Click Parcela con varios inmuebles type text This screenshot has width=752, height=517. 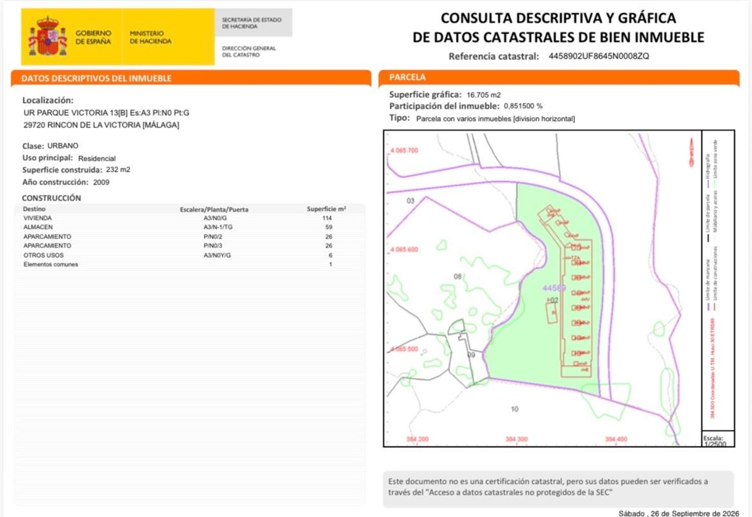tap(495, 119)
